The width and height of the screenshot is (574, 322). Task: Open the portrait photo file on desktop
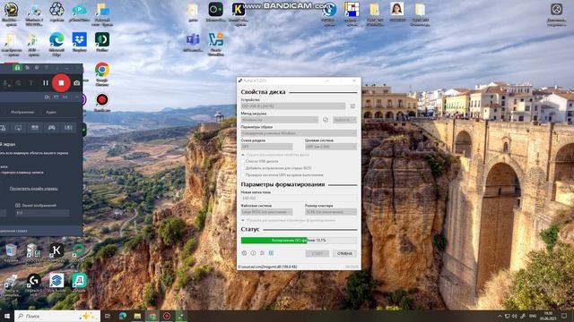pyautogui.click(x=396, y=12)
